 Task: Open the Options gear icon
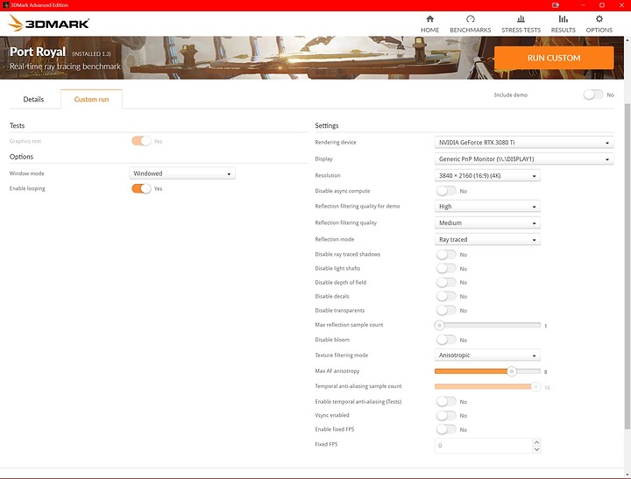tap(599, 19)
